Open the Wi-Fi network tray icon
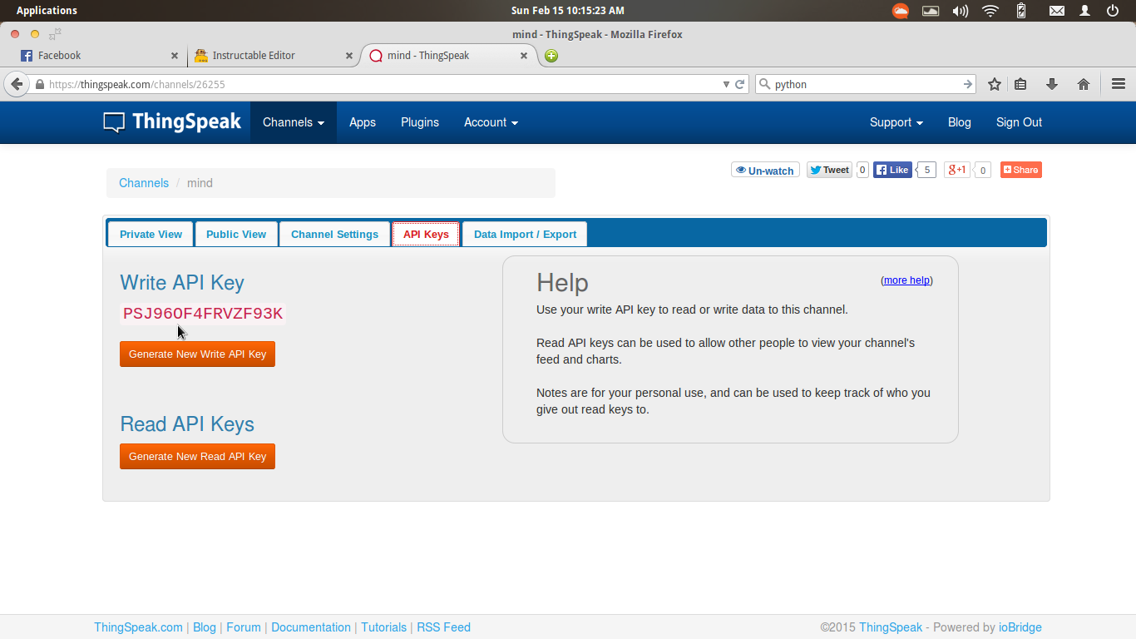 tap(990, 11)
